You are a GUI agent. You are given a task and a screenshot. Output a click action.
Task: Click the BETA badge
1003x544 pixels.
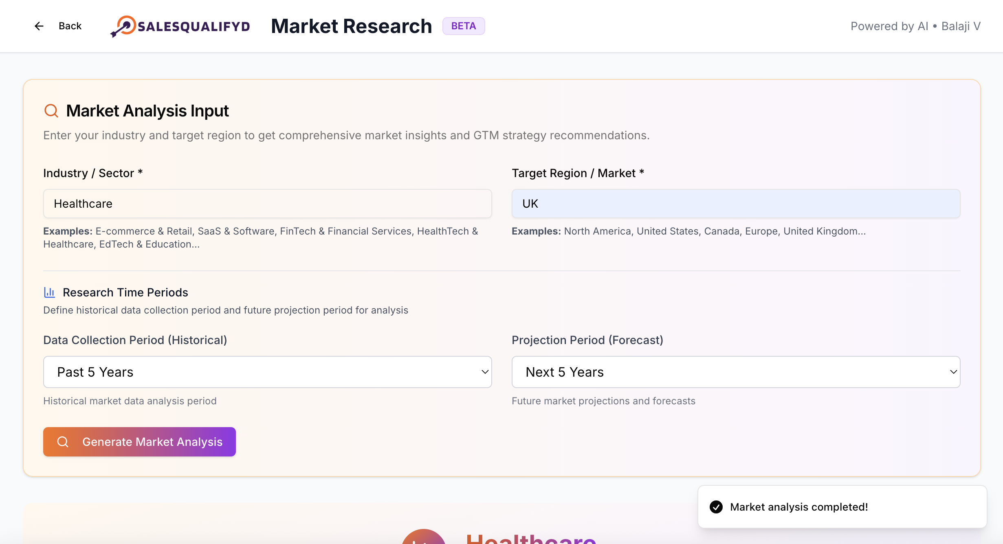pyautogui.click(x=463, y=26)
